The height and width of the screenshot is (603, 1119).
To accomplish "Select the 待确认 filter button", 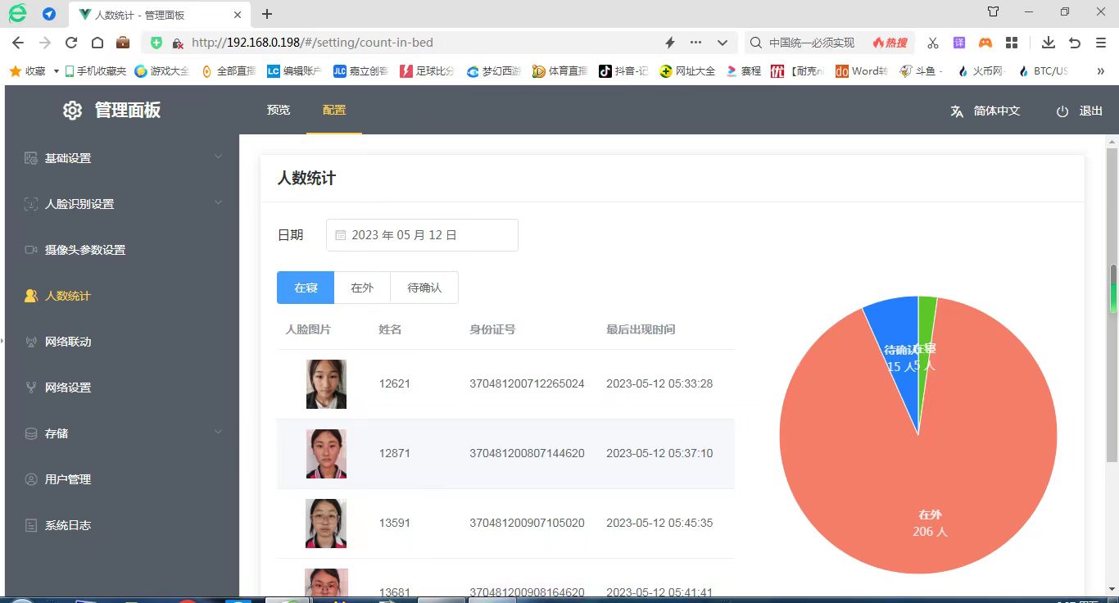I will click(424, 288).
